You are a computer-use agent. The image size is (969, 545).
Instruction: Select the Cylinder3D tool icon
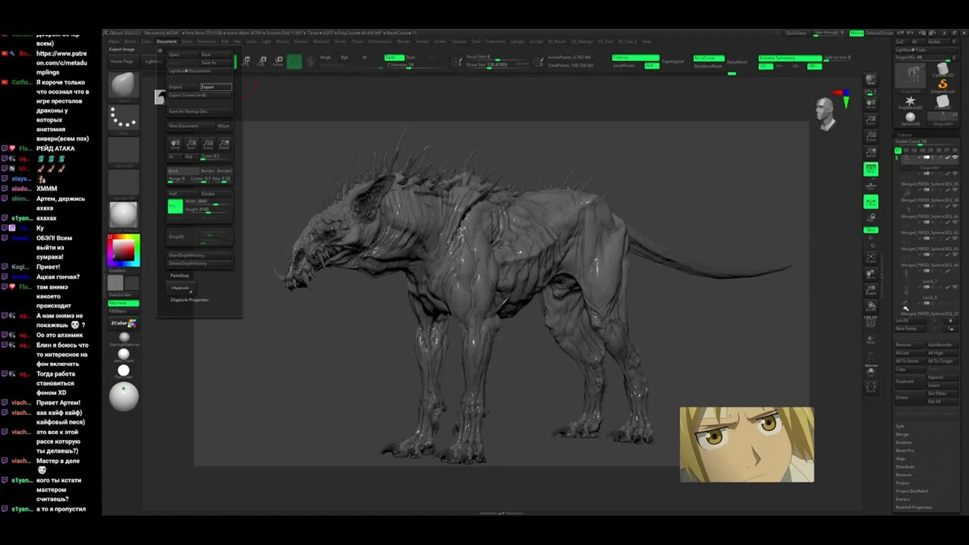[942, 69]
